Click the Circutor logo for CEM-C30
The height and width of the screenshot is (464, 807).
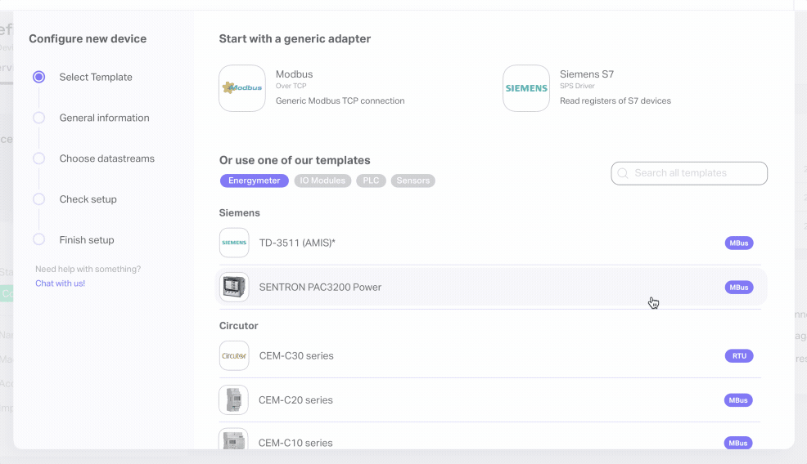[234, 355]
